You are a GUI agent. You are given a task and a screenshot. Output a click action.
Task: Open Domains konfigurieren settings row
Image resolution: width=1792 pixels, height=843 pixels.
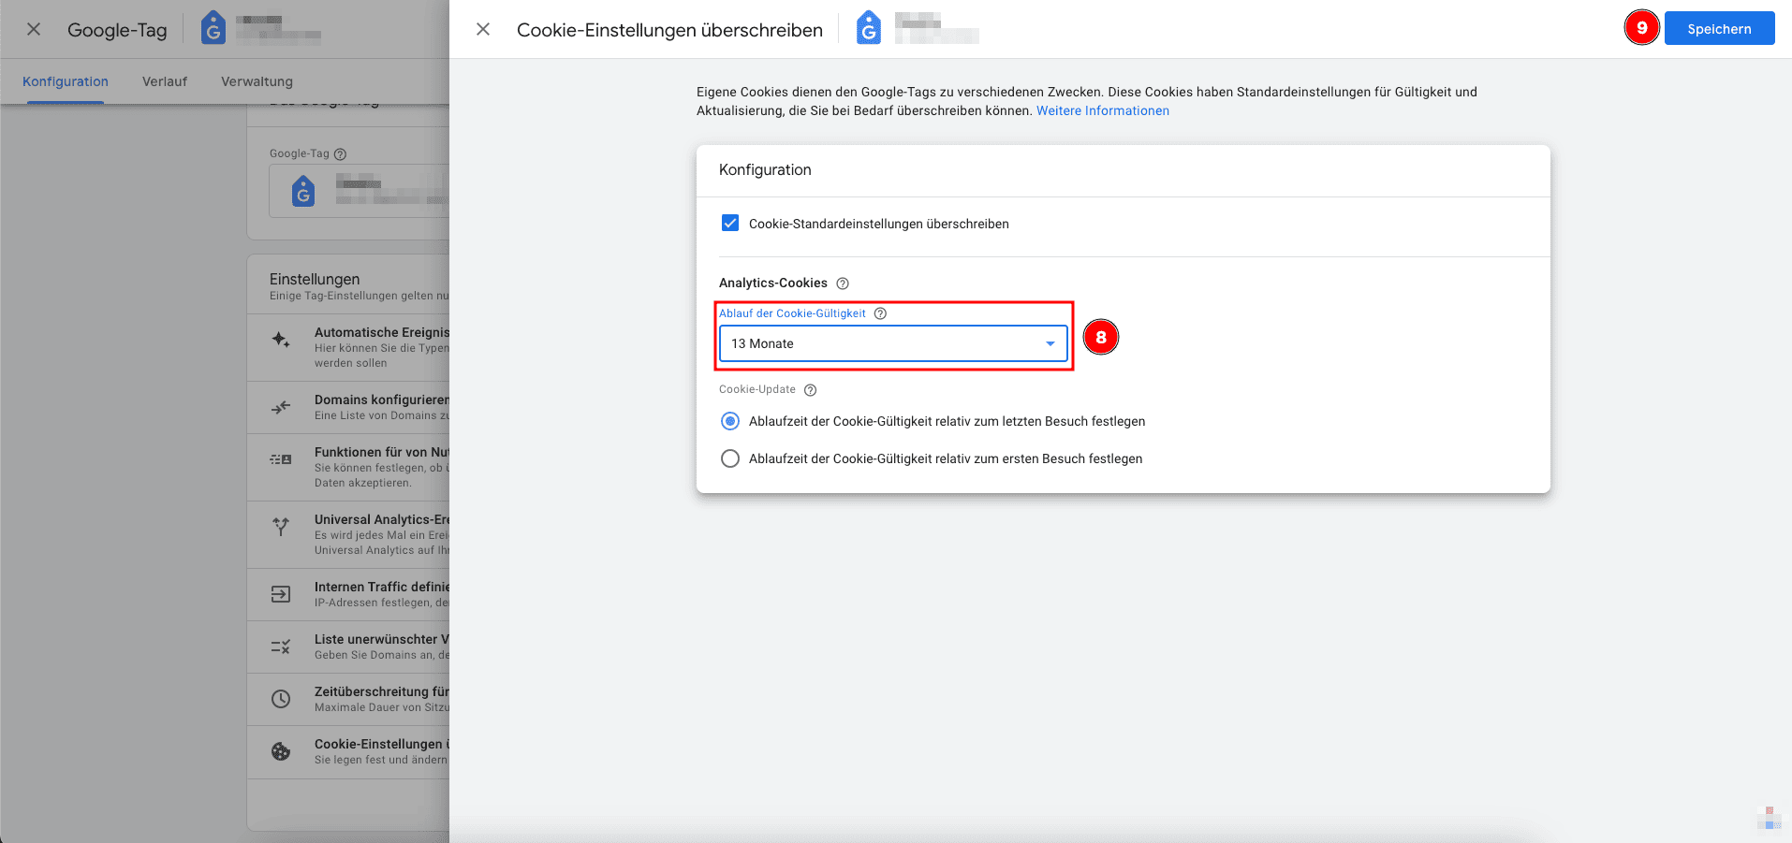pos(375,407)
